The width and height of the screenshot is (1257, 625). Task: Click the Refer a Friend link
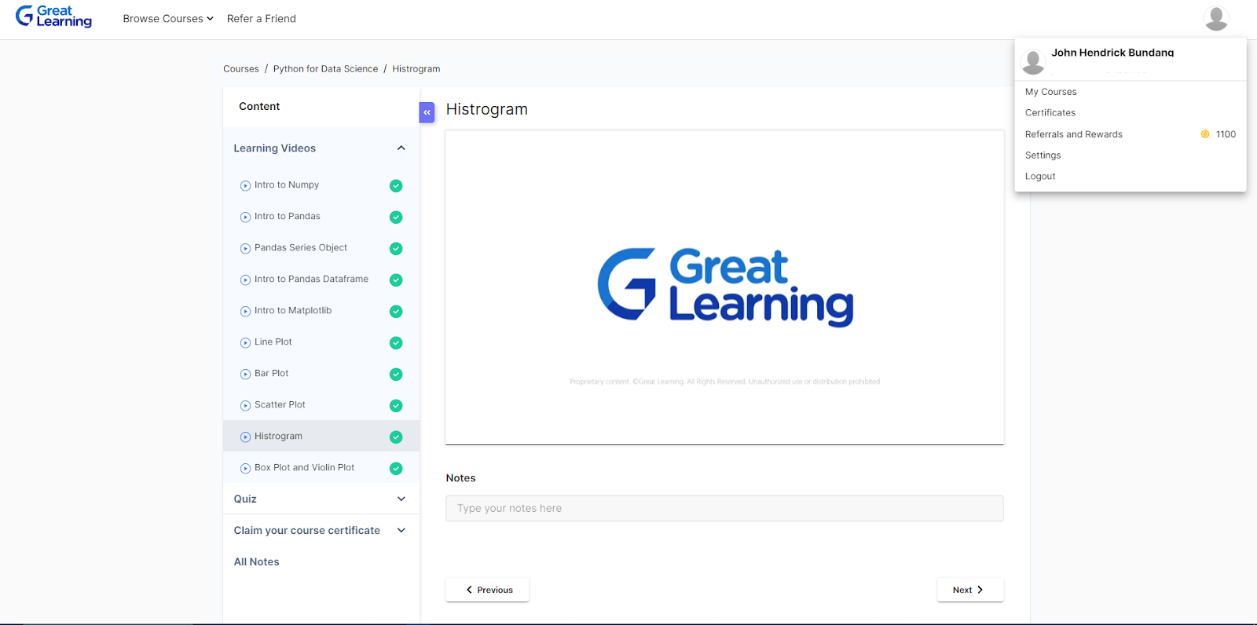(x=262, y=19)
